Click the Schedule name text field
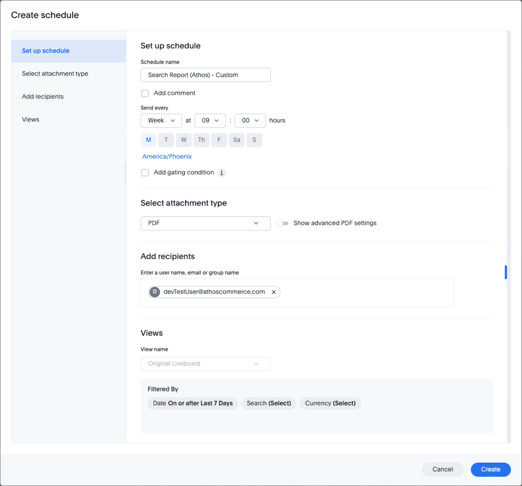Image resolution: width=522 pixels, height=486 pixels. [205, 75]
